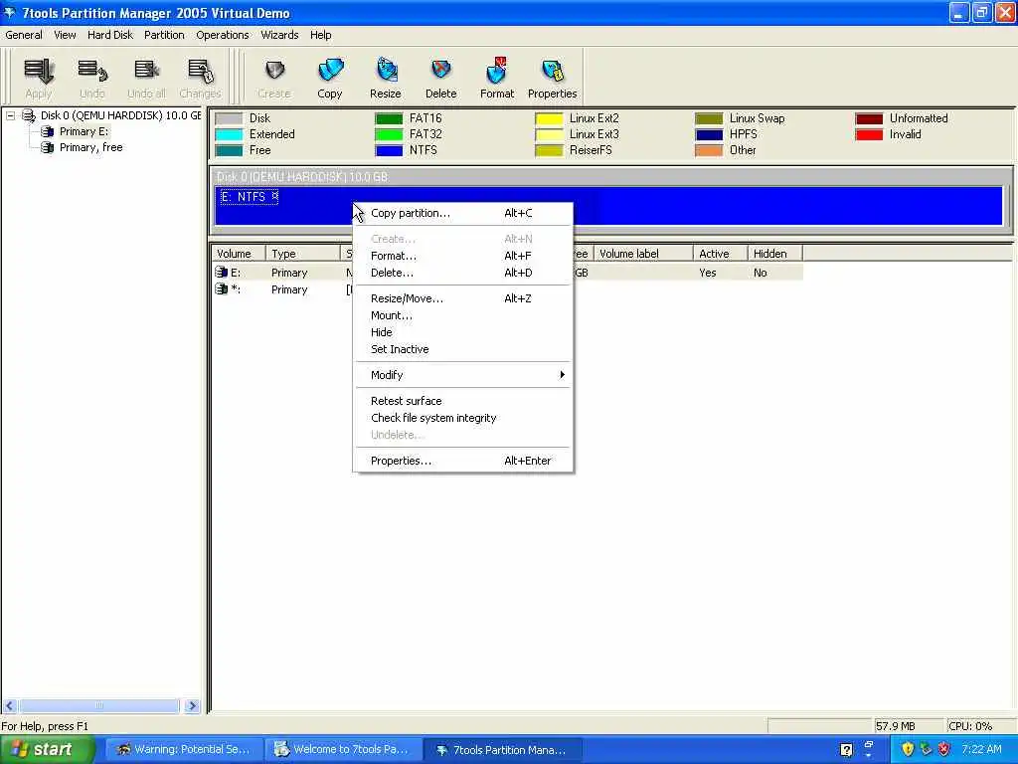1018x764 pixels.
Task: Select the Disk 0 hard disk tree icon
Action: pyautogui.click(x=29, y=115)
